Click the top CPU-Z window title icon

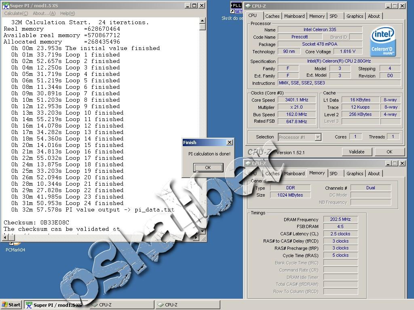(x=248, y=6)
